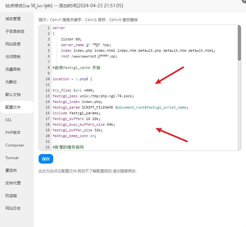Click 'try_files $uri =404;' line
This screenshot has height=227, width=246.
(73, 90)
